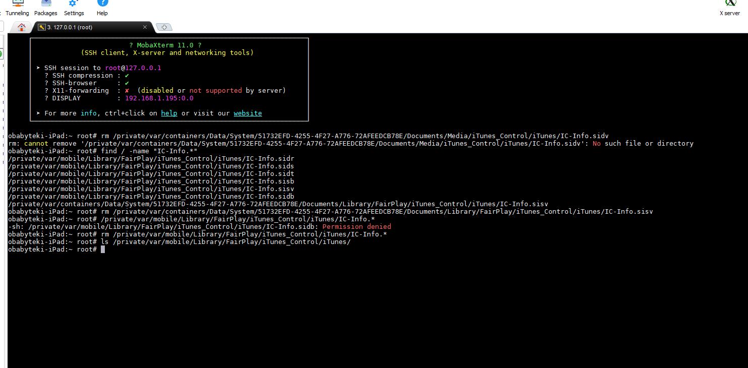Click the No such file or directory error

tap(643, 144)
